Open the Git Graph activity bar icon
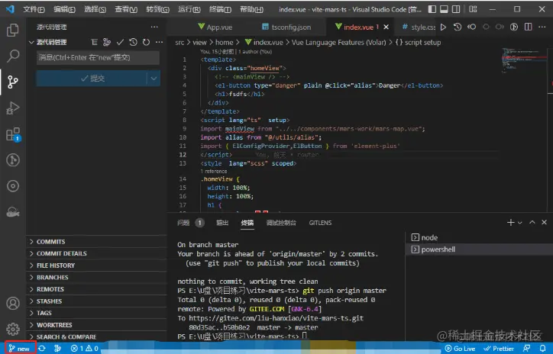553x354 pixels. click(13, 160)
